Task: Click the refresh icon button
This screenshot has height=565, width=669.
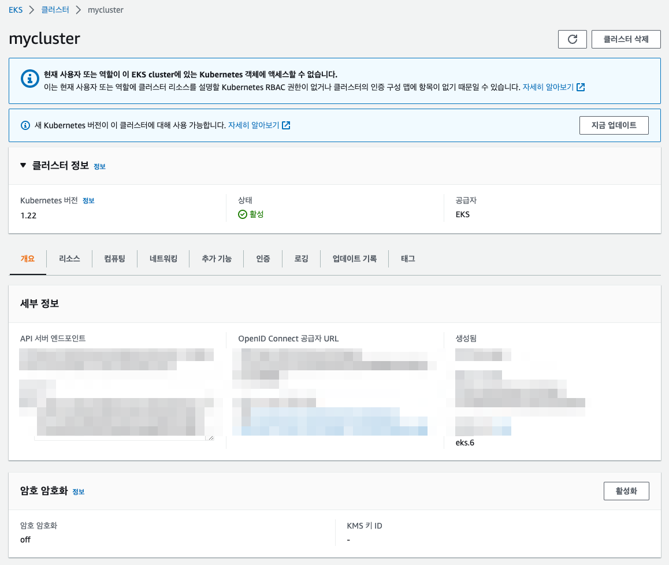Action: point(572,39)
